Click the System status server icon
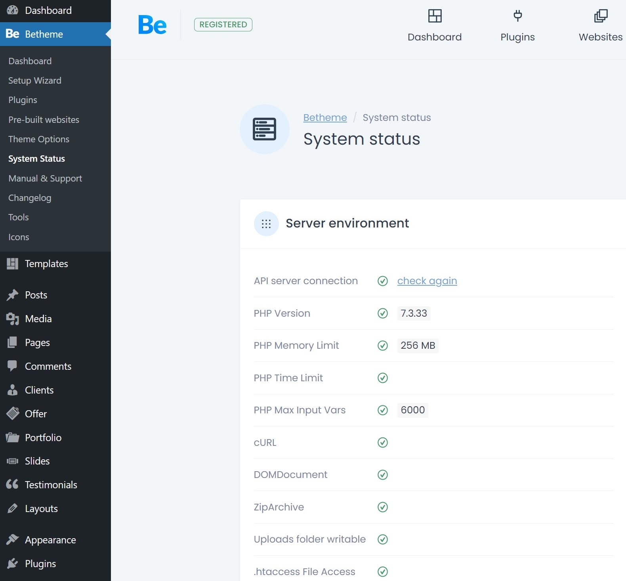 click(265, 129)
